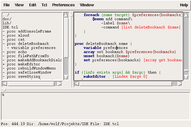Screen dimensions: 191x127
Task: Click up arrow of code editor scrollbar
Action: 187,15
